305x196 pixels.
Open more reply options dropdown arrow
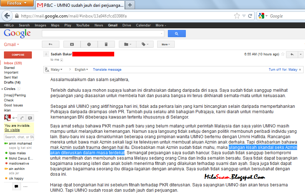click(301, 54)
